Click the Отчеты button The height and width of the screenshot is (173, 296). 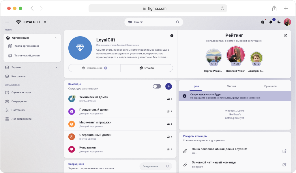147,68
